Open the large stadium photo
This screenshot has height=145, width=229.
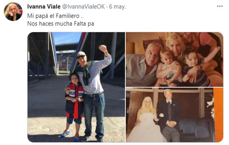coord(76,87)
